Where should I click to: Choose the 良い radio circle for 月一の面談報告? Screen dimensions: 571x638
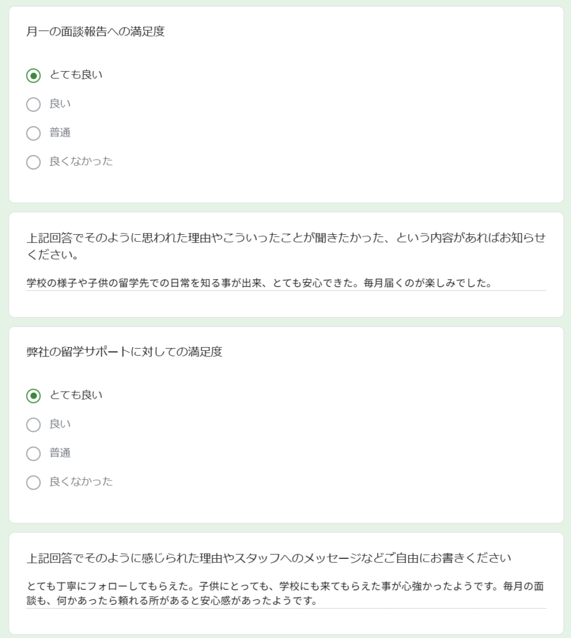34,105
